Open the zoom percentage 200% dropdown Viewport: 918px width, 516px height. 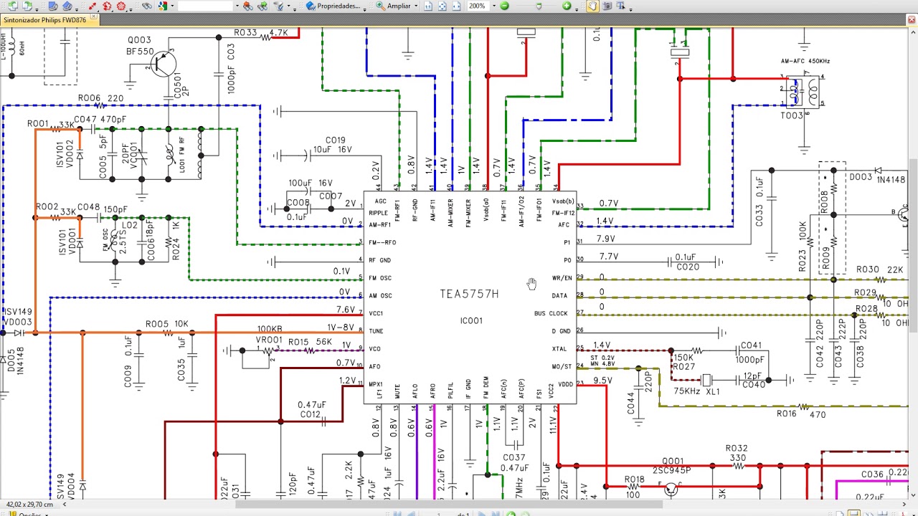494,6
